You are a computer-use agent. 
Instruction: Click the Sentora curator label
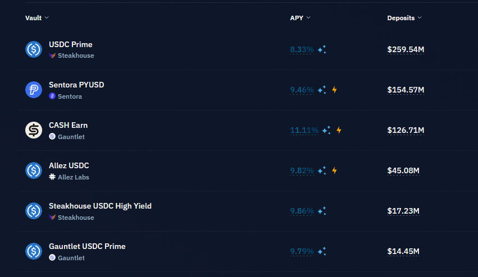tap(70, 96)
